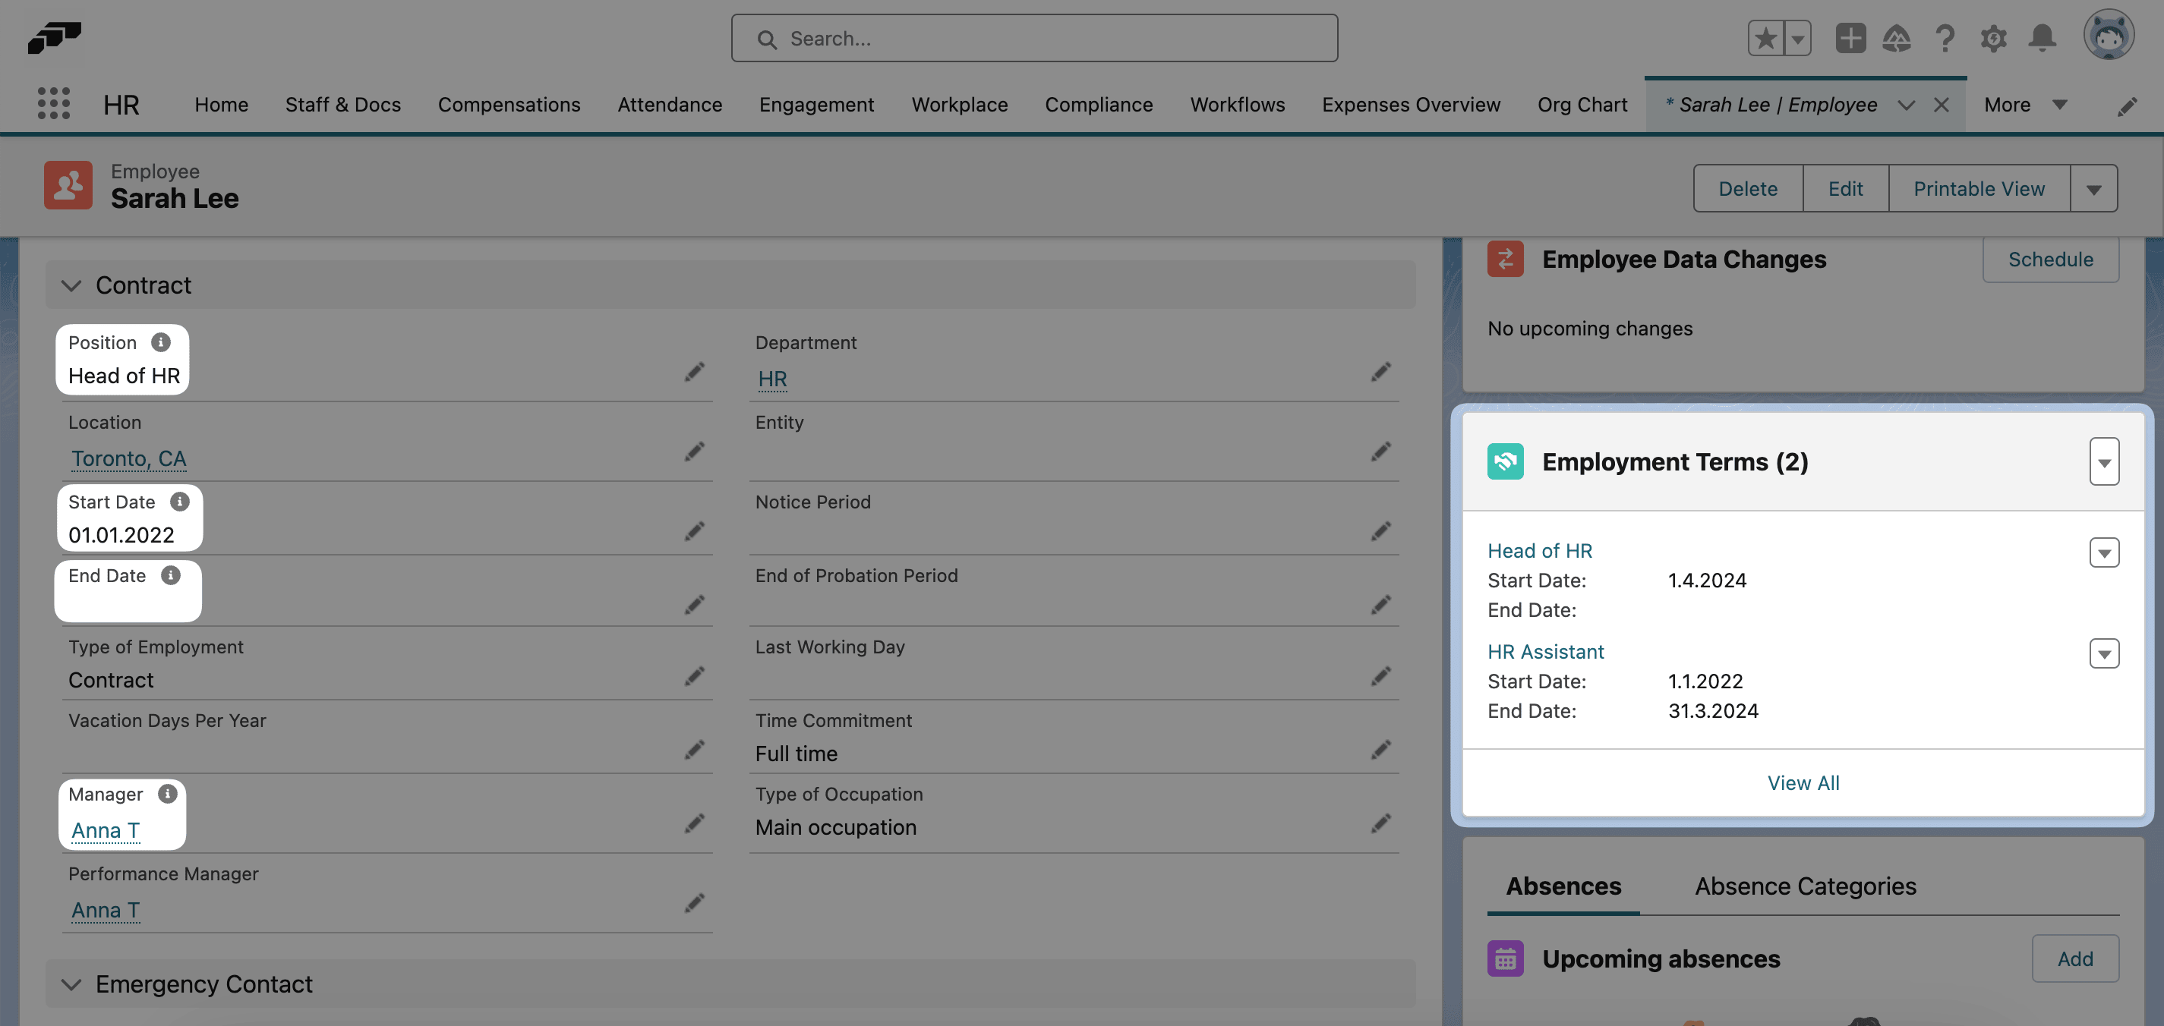The width and height of the screenshot is (2164, 1026).
Task: Open Head of HR term row menu
Action: 2104,552
